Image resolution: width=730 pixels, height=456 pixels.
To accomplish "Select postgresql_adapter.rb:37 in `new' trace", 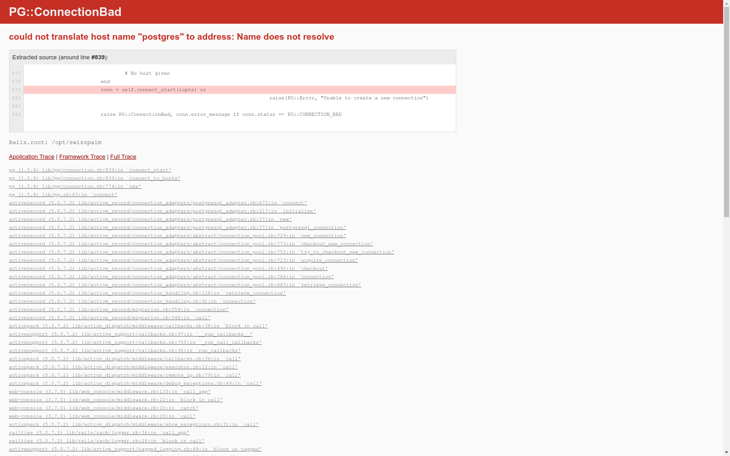I will click(x=150, y=219).
